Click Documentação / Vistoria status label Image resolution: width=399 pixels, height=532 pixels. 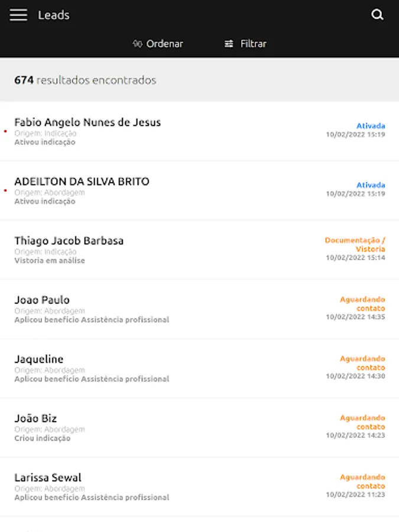[x=355, y=245]
